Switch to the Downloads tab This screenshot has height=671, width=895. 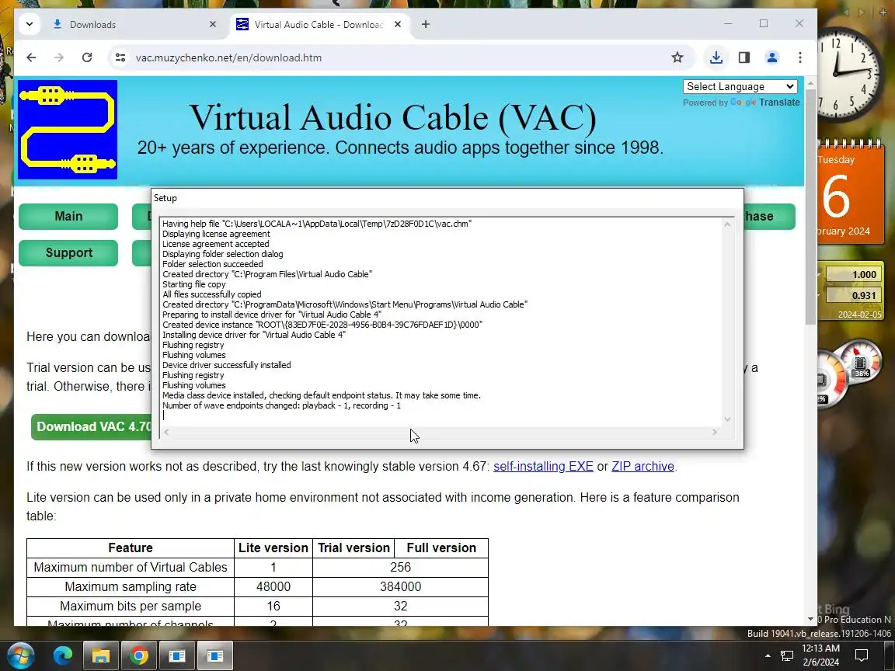[134, 25]
